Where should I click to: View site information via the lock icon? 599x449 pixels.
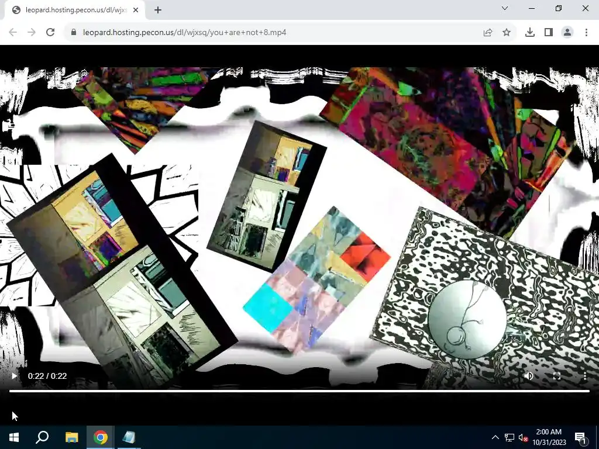(74, 33)
